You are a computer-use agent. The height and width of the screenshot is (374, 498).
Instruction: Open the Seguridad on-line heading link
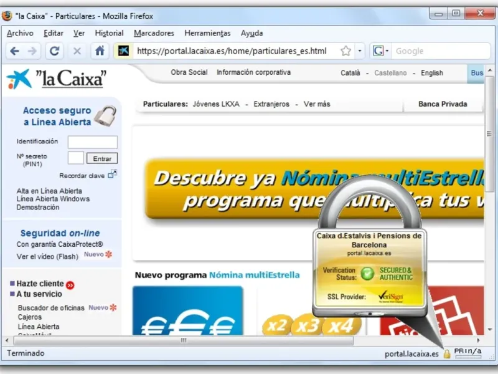pyautogui.click(x=60, y=233)
